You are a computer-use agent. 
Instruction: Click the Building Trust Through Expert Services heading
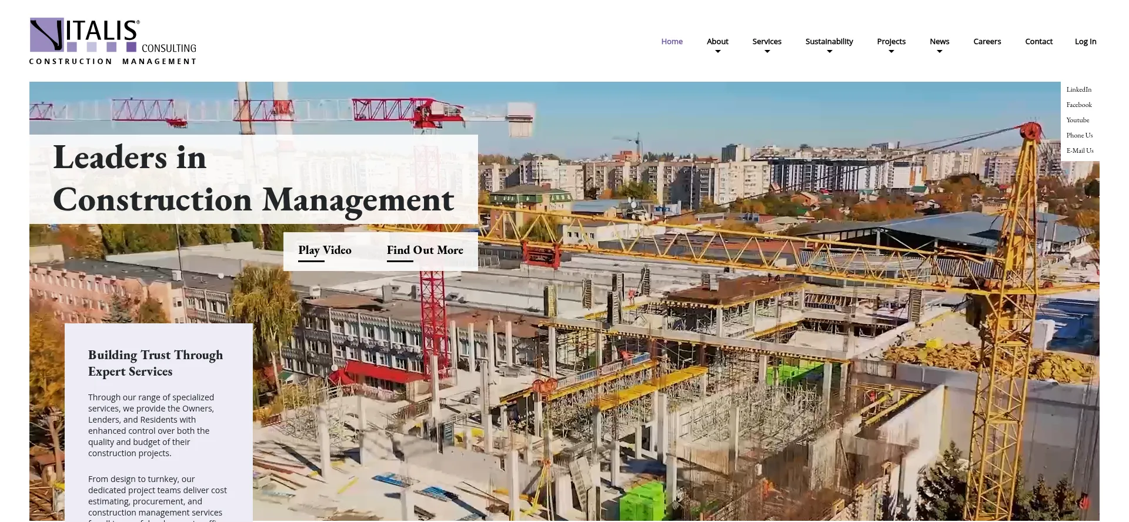[155, 363]
